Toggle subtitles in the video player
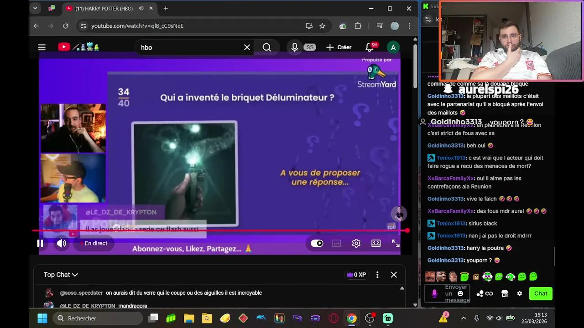This screenshot has width=584, height=328. tap(336, 243)
